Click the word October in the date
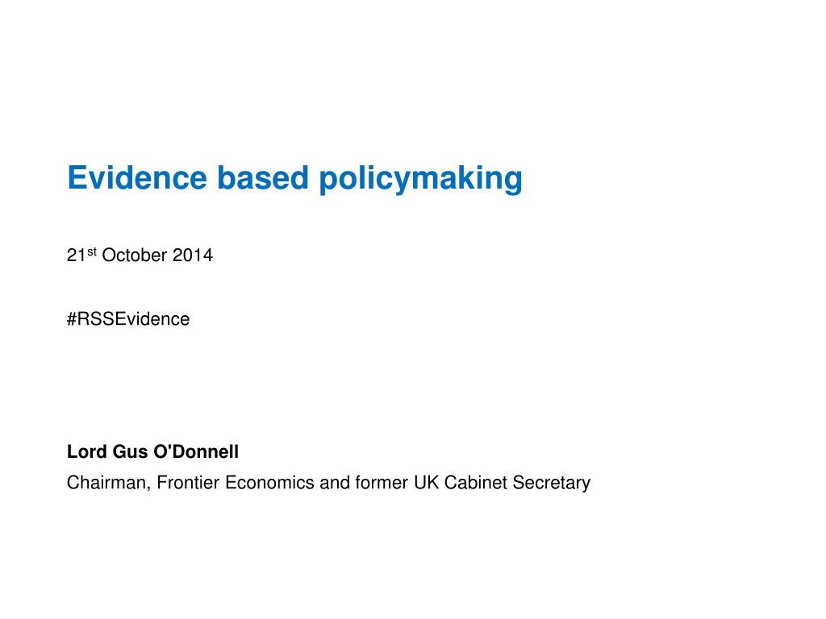 [135, 255]
